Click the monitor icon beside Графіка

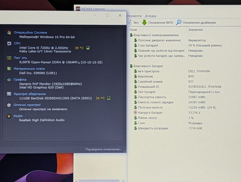coord(9,80)
